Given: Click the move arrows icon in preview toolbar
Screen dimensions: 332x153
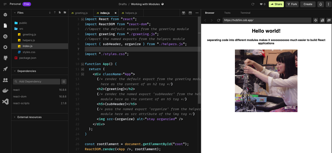Looking at the screenshot, I should click(x=315, y=20).
